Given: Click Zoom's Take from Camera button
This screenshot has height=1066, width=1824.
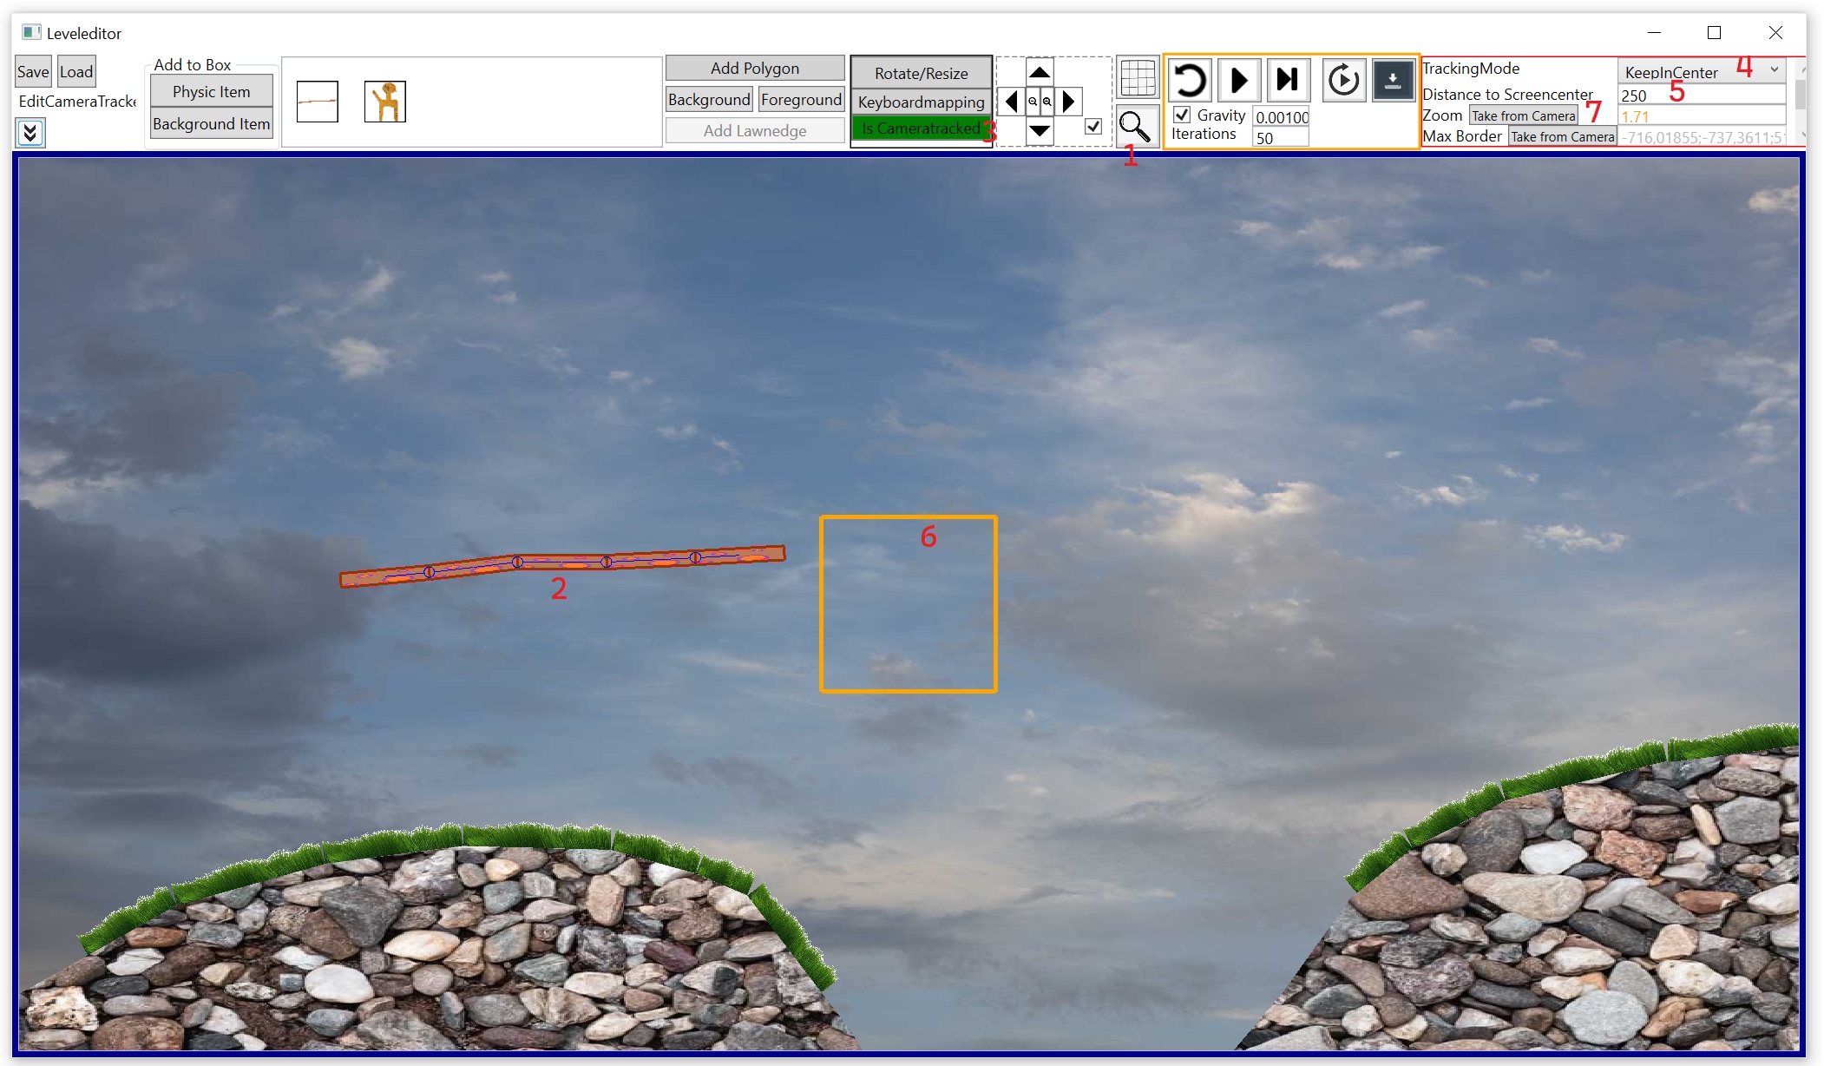Looking at the screenshot, I should coord(1523,115).
